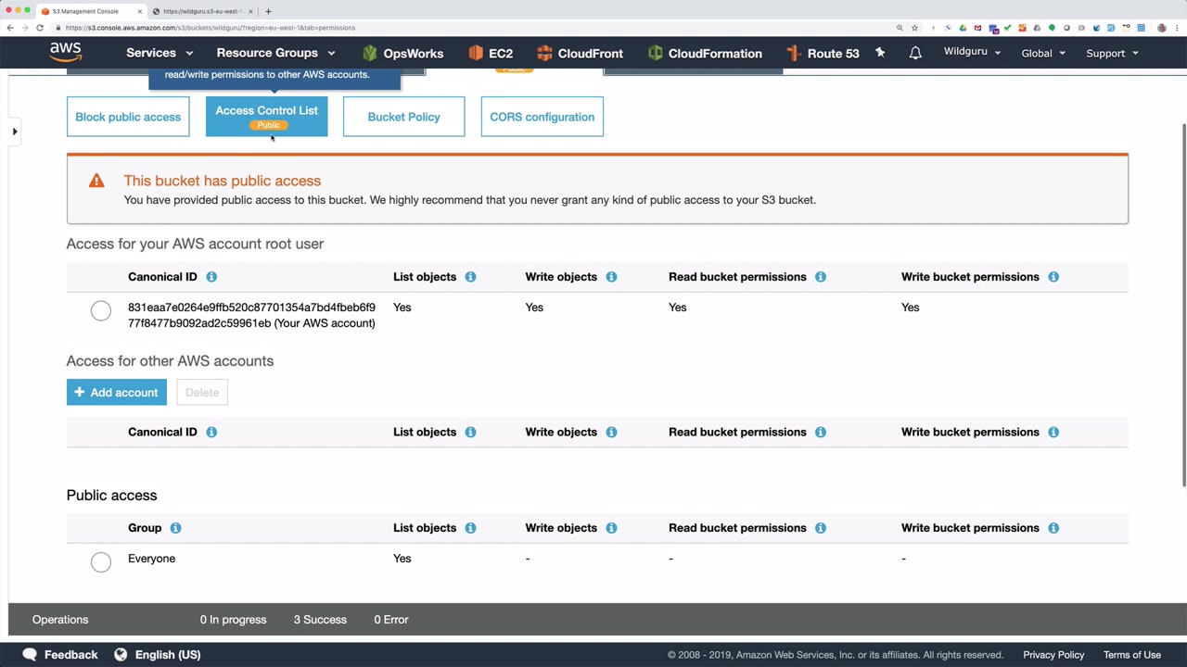
Task: Open OpsWorks service shortcut icon
Action: 370,53
